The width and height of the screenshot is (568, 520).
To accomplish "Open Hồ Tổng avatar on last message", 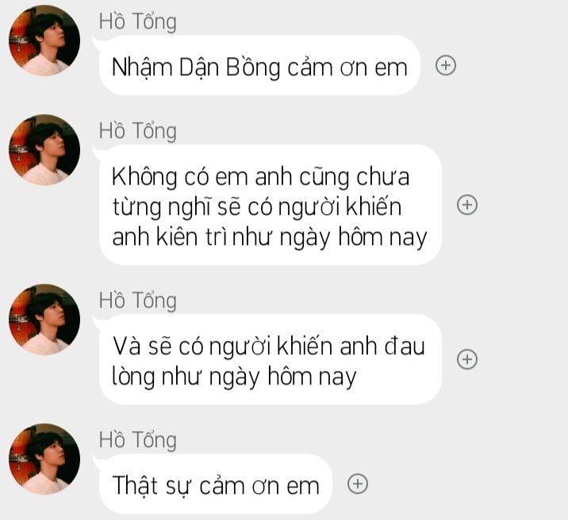I will (x=44, y=459).
